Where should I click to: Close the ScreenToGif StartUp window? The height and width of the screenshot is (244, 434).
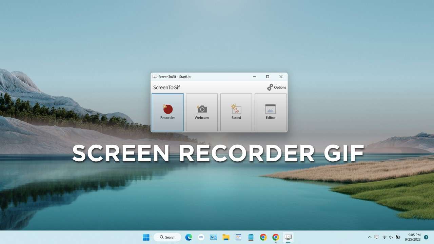click(x=281, y=77)
